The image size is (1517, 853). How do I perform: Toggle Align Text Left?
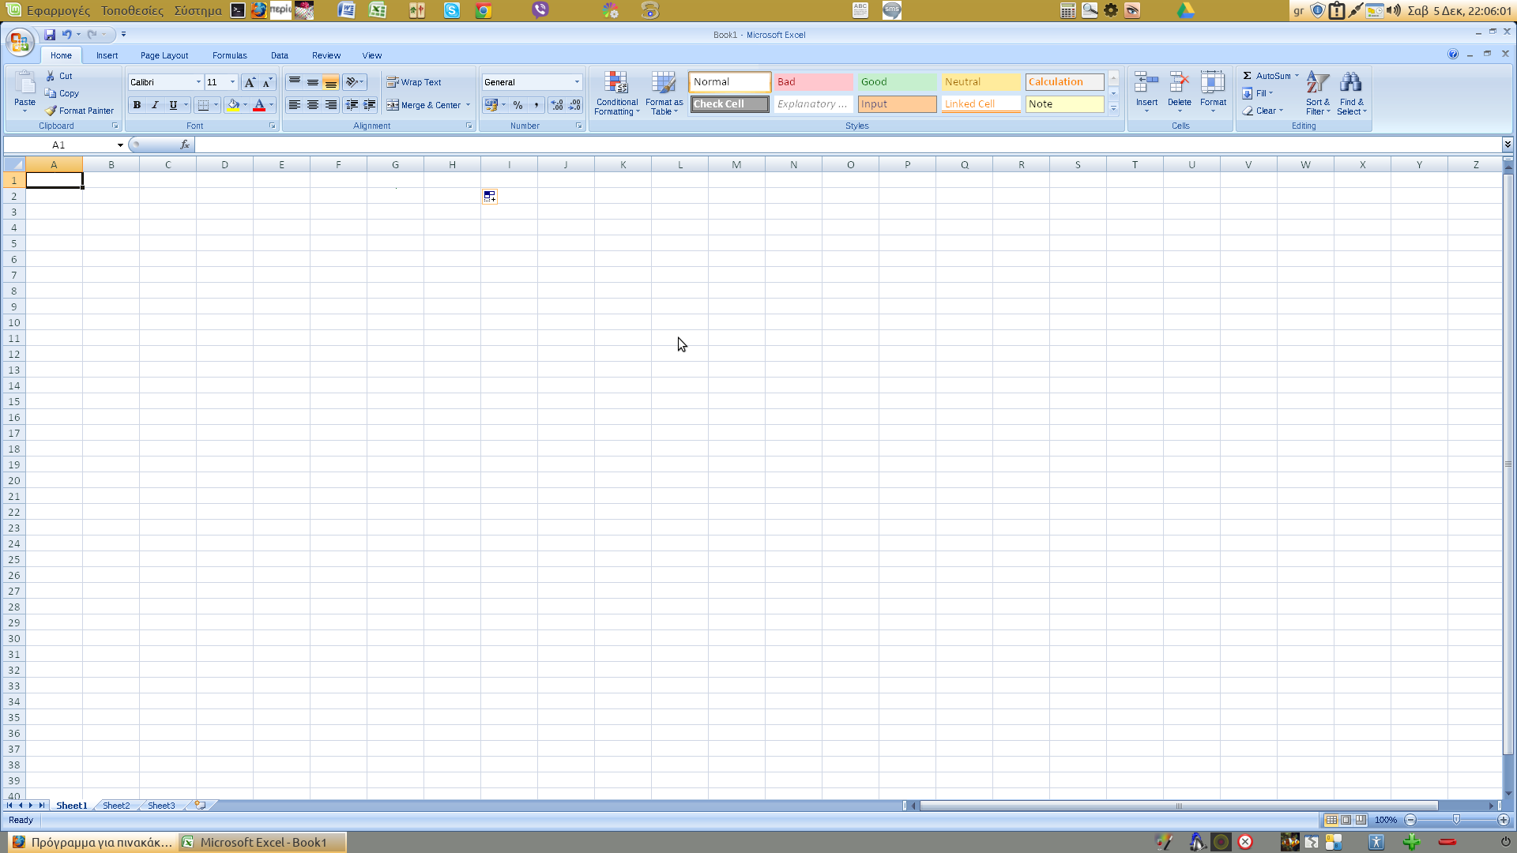point(294,105)
